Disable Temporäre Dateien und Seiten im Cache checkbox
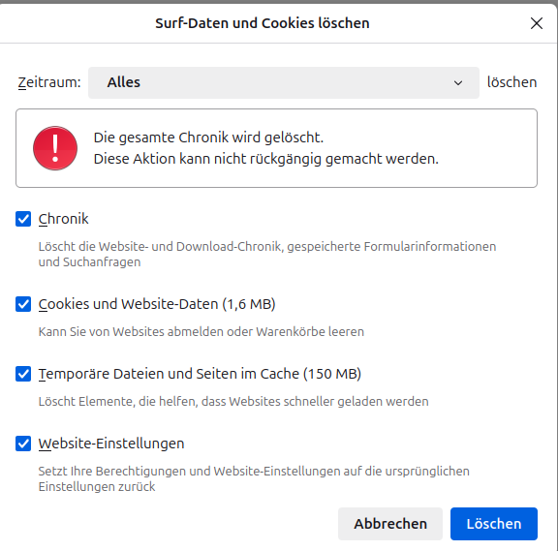 (x=23, y=374)
